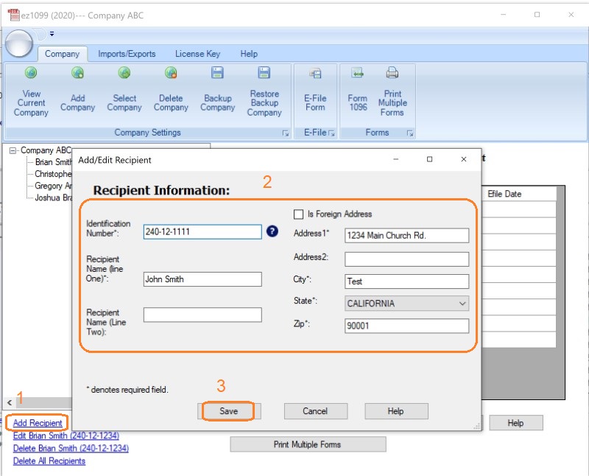Open the E-File Form tool
Viewport: 589px width, 476px height.
pos(315,74)
